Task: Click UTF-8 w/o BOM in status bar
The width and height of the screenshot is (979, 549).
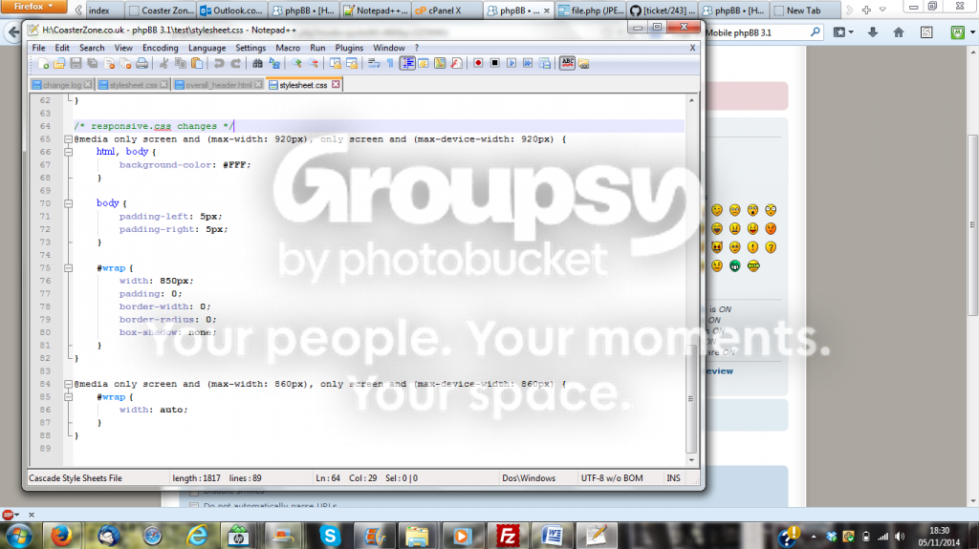Action: tap(612, 478)
